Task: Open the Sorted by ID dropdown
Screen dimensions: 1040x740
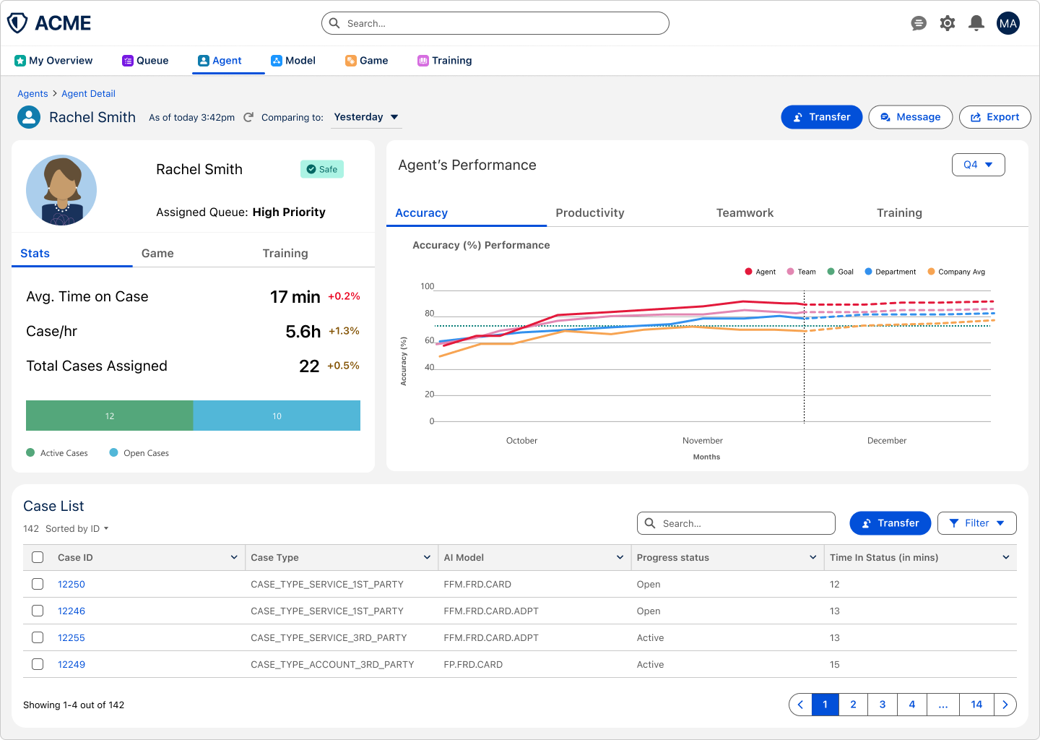Action: click(77, 529)
